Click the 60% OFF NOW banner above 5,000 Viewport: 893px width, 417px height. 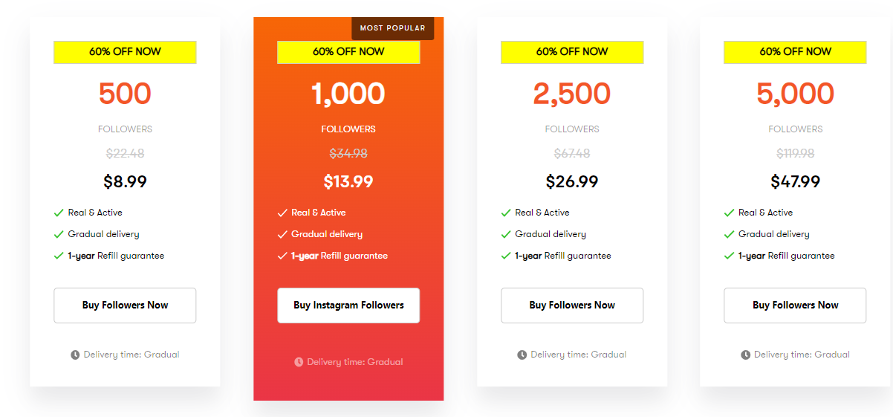point(795,52)
